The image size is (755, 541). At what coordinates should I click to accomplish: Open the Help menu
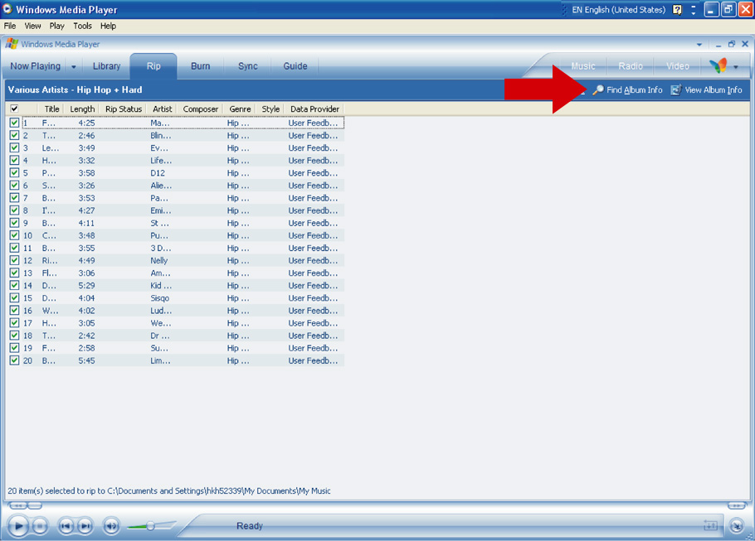pos(109,26)
